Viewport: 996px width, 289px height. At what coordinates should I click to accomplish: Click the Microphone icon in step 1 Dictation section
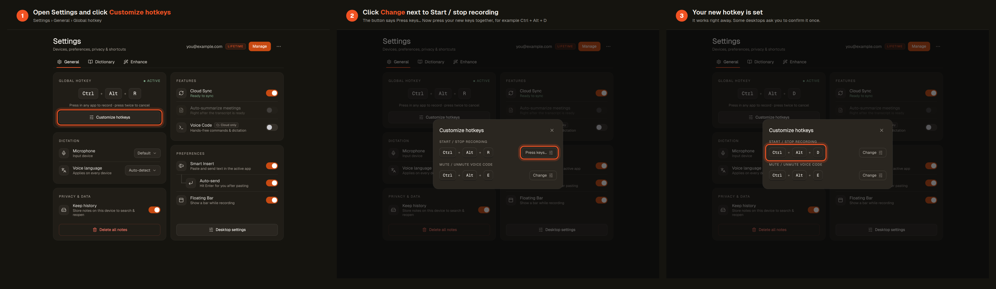coord(64,153)
